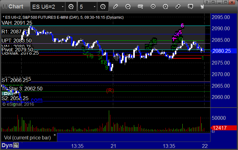Click the Pivot: 2079.50 level label
The image size is (238, 150).
17,50
